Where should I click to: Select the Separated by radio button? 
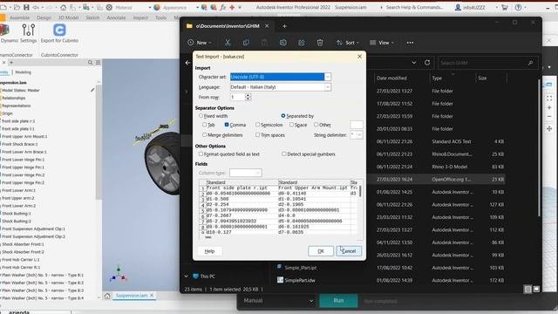pos(282,116)
